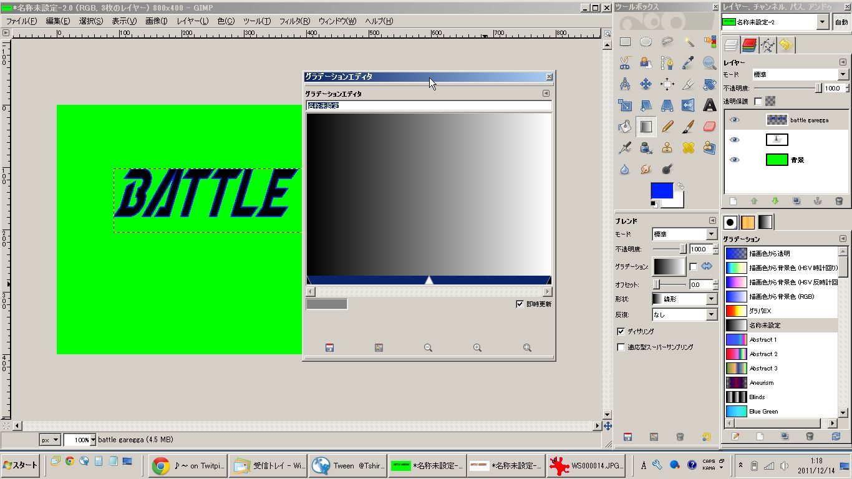Open the 形状 shape dropdown
Viewport: 852px width, 479px height.
684,299
